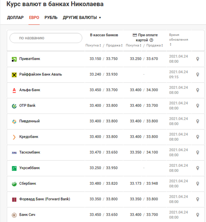Click the Райффайзен Банк Аваль logo
This screenshot has height=222, width=206.
(x=14, y=75)
